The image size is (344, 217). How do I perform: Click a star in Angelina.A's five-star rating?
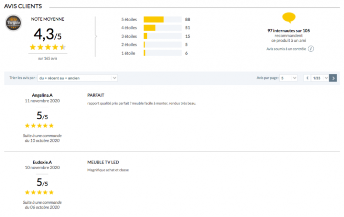39,125
